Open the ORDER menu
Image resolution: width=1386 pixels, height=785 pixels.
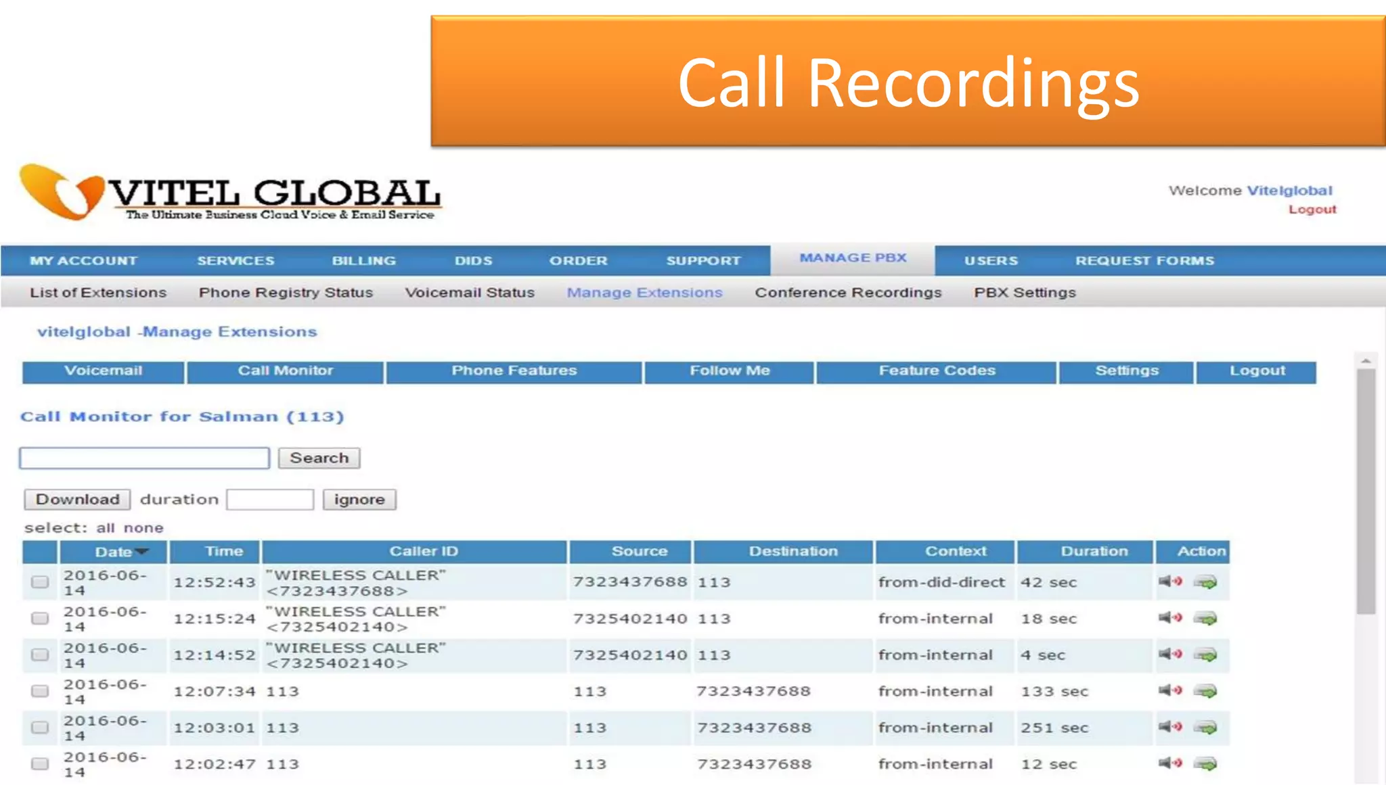click(578, 261)
